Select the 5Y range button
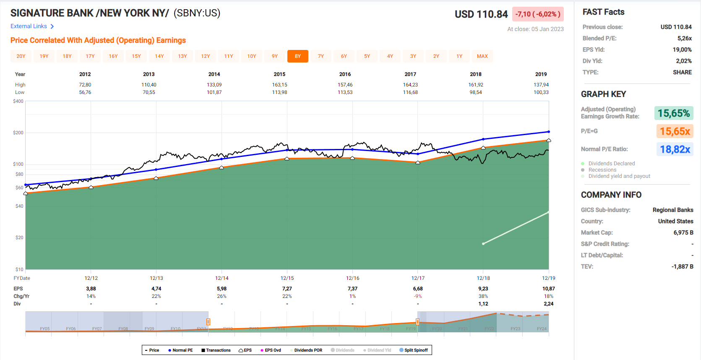This screenshot has height=360, width=701. coord(367,56)
